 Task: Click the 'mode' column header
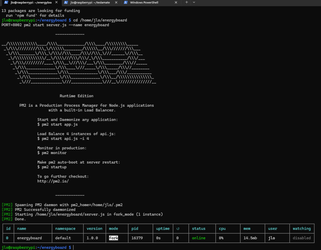point(113,228)
